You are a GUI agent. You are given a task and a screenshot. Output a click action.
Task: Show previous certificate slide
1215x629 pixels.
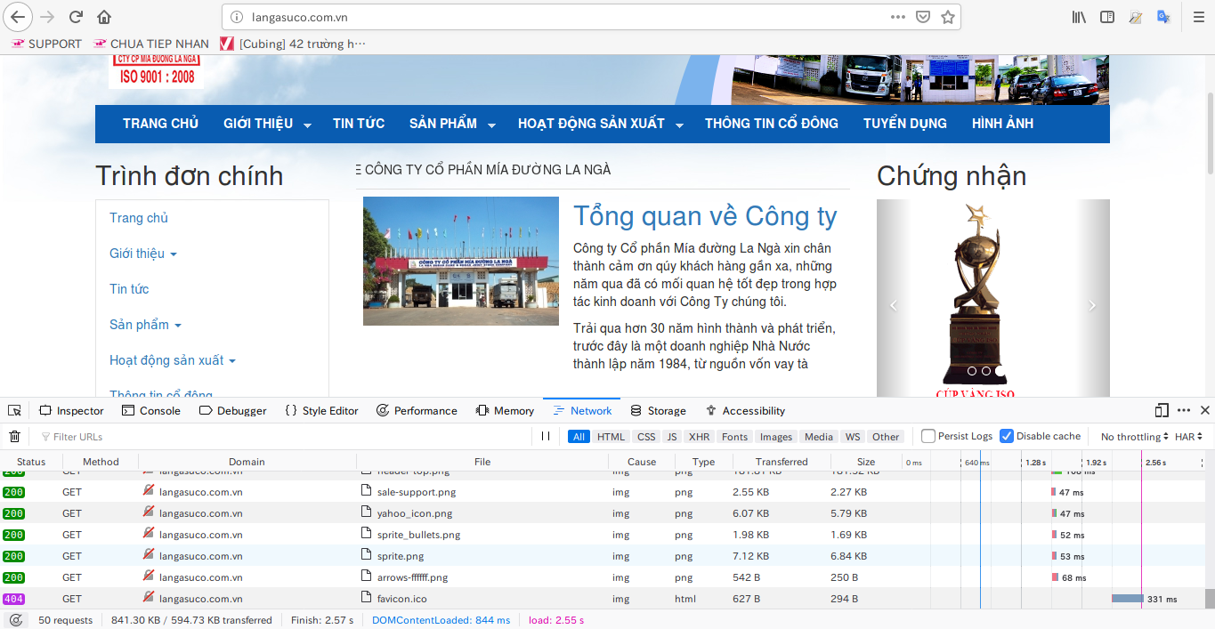coord(894,305)
